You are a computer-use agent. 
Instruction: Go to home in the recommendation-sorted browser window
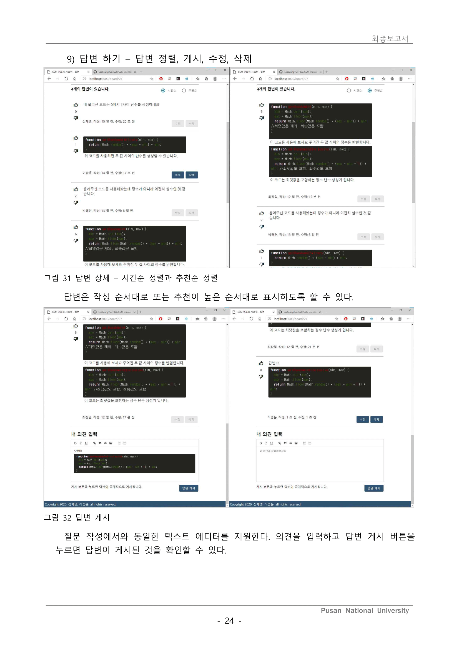(260, 79)
